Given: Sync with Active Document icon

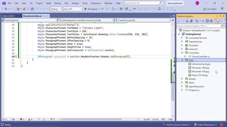Looking at the screenshot, I should click(x=203, y=21).
